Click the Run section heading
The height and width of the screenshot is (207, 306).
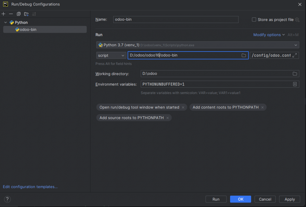pos(99,35)
